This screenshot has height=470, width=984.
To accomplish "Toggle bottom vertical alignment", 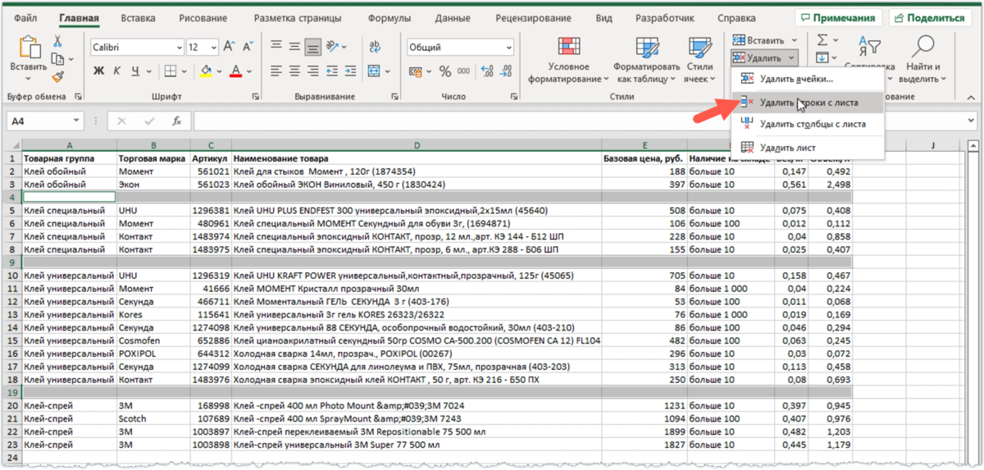I will 312,47.
